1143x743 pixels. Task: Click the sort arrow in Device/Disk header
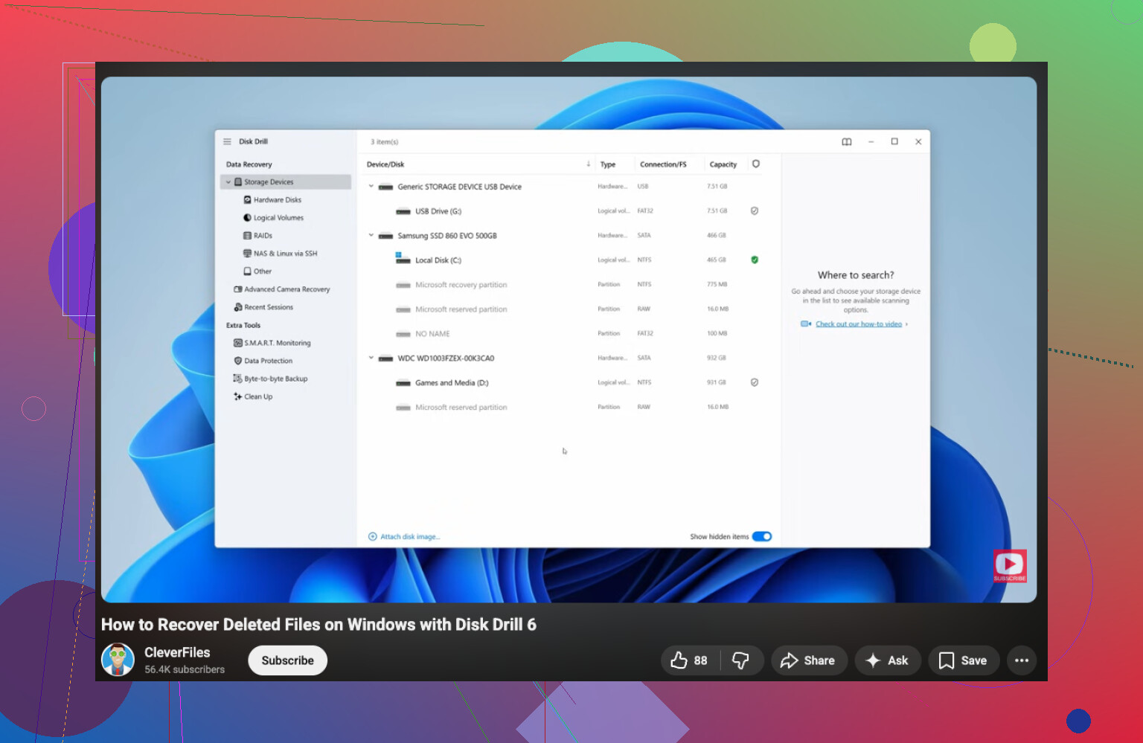[x=588, y=164]
